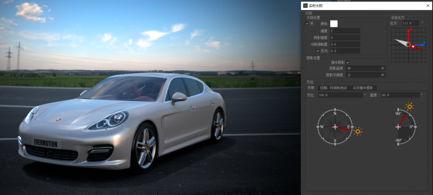Select the 手册 manual tab

pos(311,88)
